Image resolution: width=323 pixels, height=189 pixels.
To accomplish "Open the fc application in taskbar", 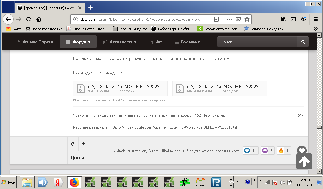I will 185,182.
